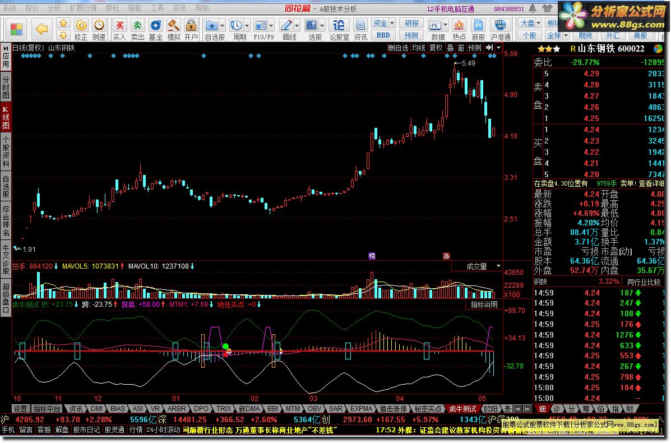Open the 分析 menu

coord(54,8)
